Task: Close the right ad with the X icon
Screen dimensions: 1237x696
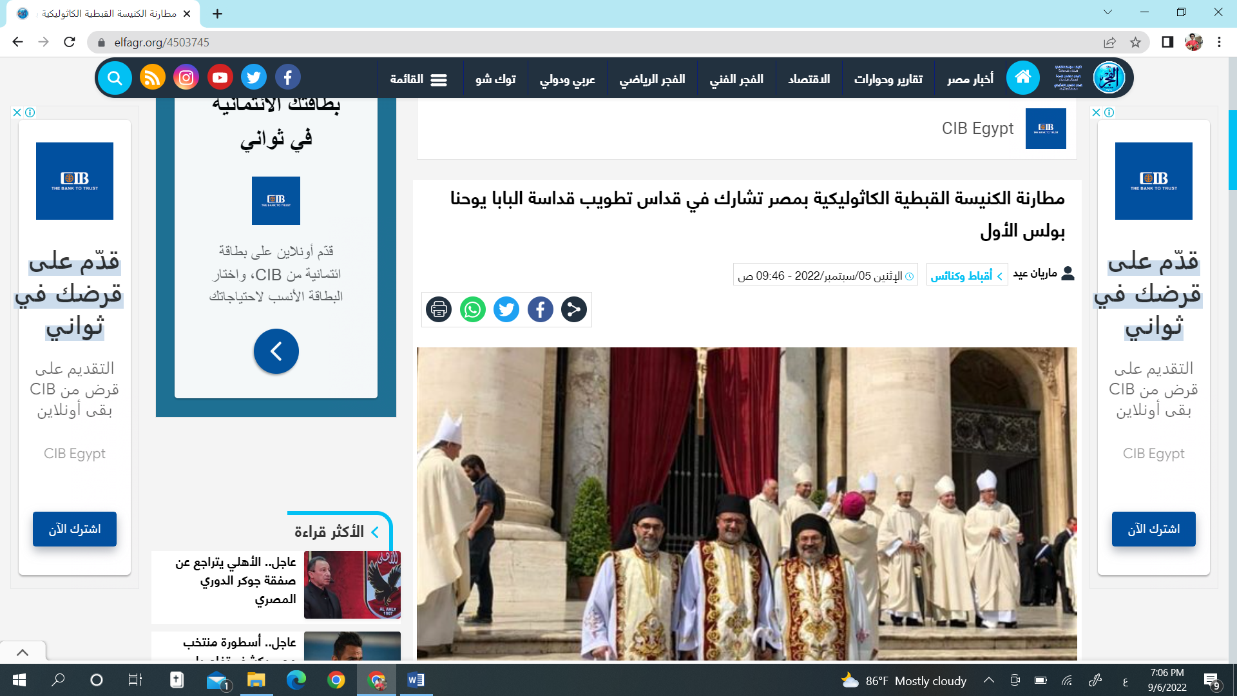Action: click(x=1097, y=112)
